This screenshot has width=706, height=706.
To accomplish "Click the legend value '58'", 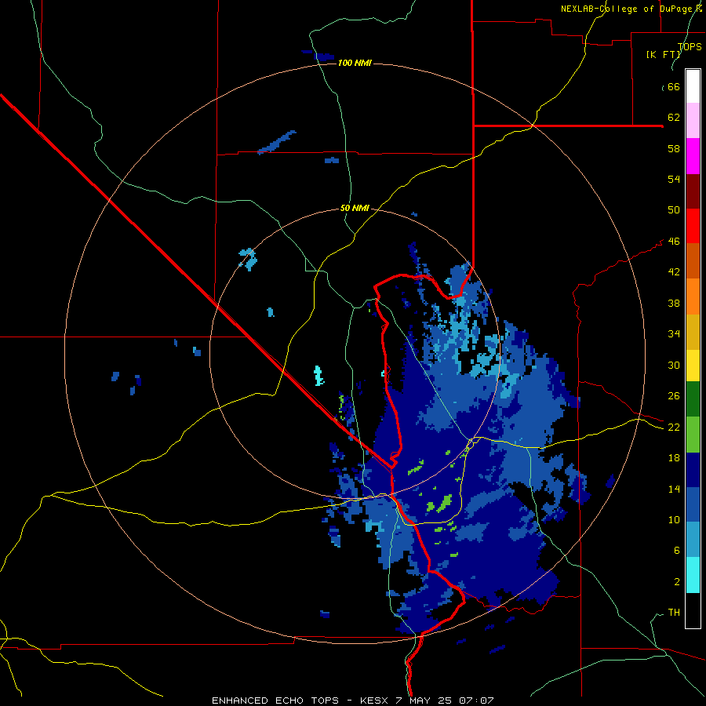I will point(674,148).
